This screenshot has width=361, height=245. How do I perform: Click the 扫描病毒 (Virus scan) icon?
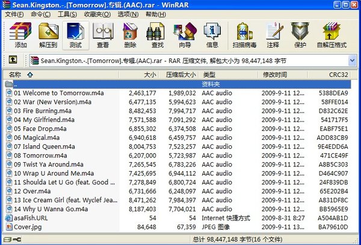244,31
